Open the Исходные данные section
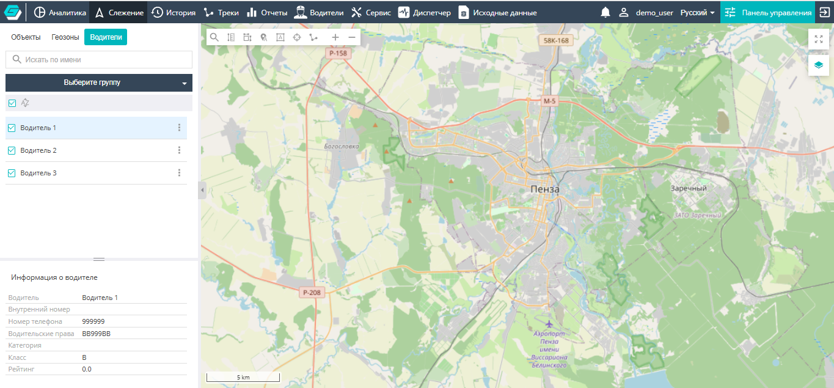This screenshot has height=388, width=834. [x=498, y=12]
